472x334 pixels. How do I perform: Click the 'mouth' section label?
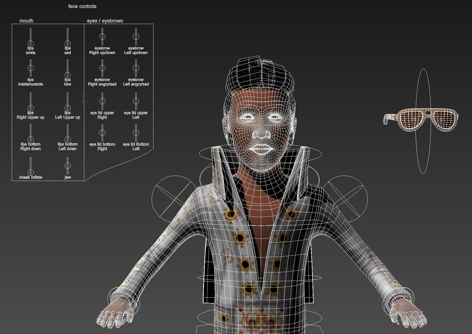[x=26, y=21]
